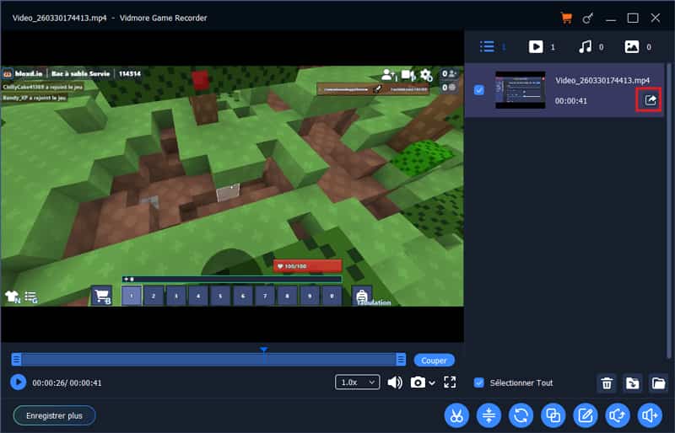Click the Couper button

coord(434,360)
